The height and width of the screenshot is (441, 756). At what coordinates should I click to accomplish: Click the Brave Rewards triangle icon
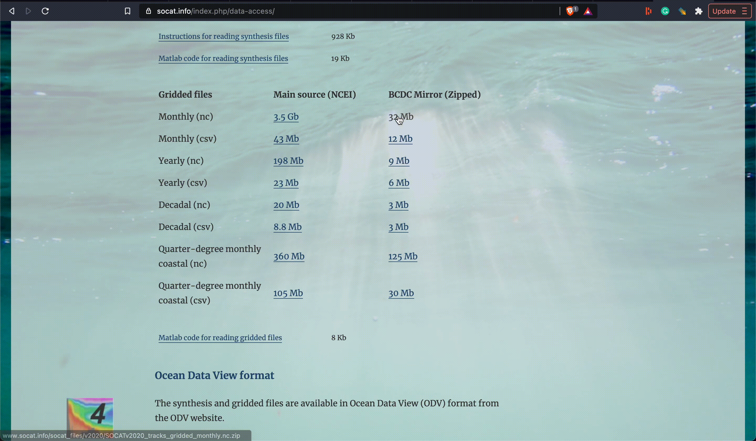588,12
